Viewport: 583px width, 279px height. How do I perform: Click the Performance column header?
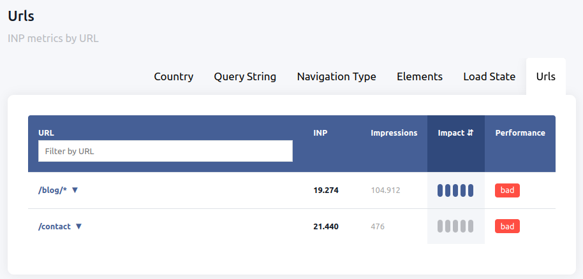pos(520,133)
